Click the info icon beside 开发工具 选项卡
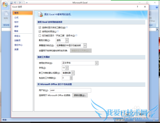This screenshot has width=160, height=123. tap(76, 35)
